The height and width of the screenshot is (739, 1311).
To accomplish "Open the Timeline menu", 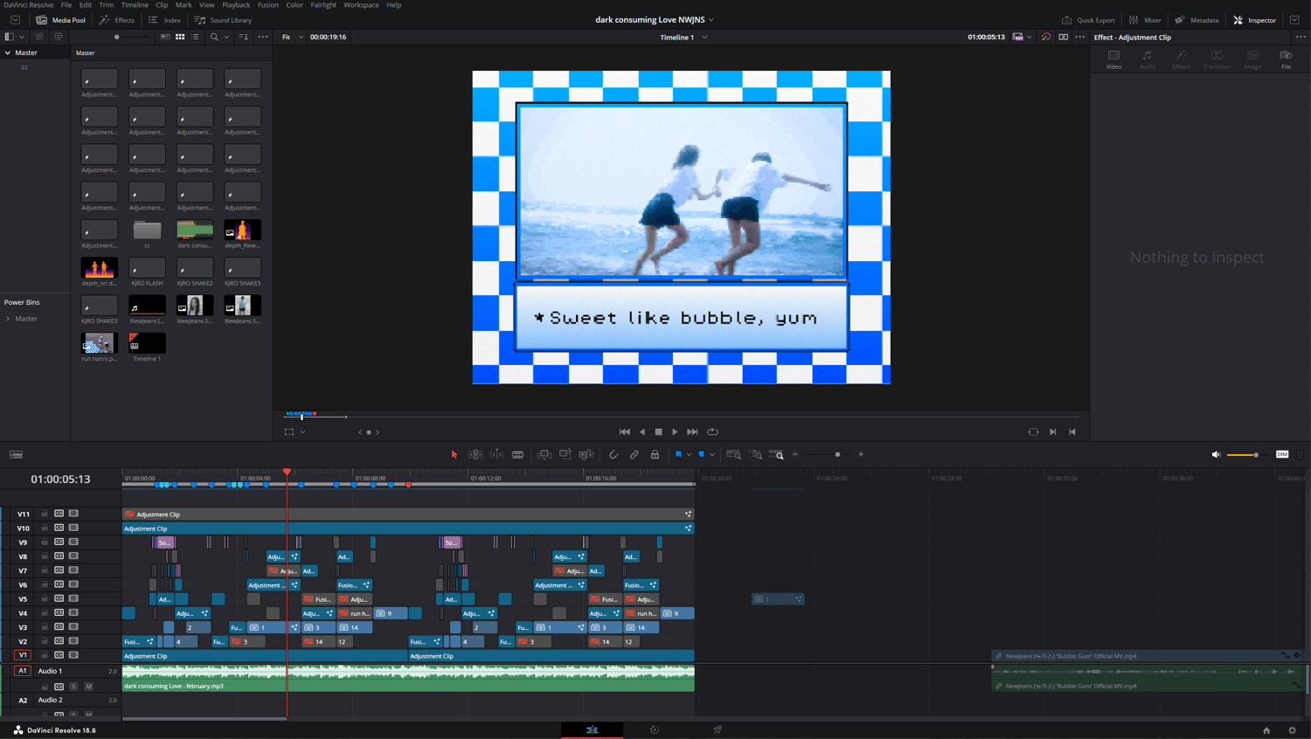I will coord(135,5).
